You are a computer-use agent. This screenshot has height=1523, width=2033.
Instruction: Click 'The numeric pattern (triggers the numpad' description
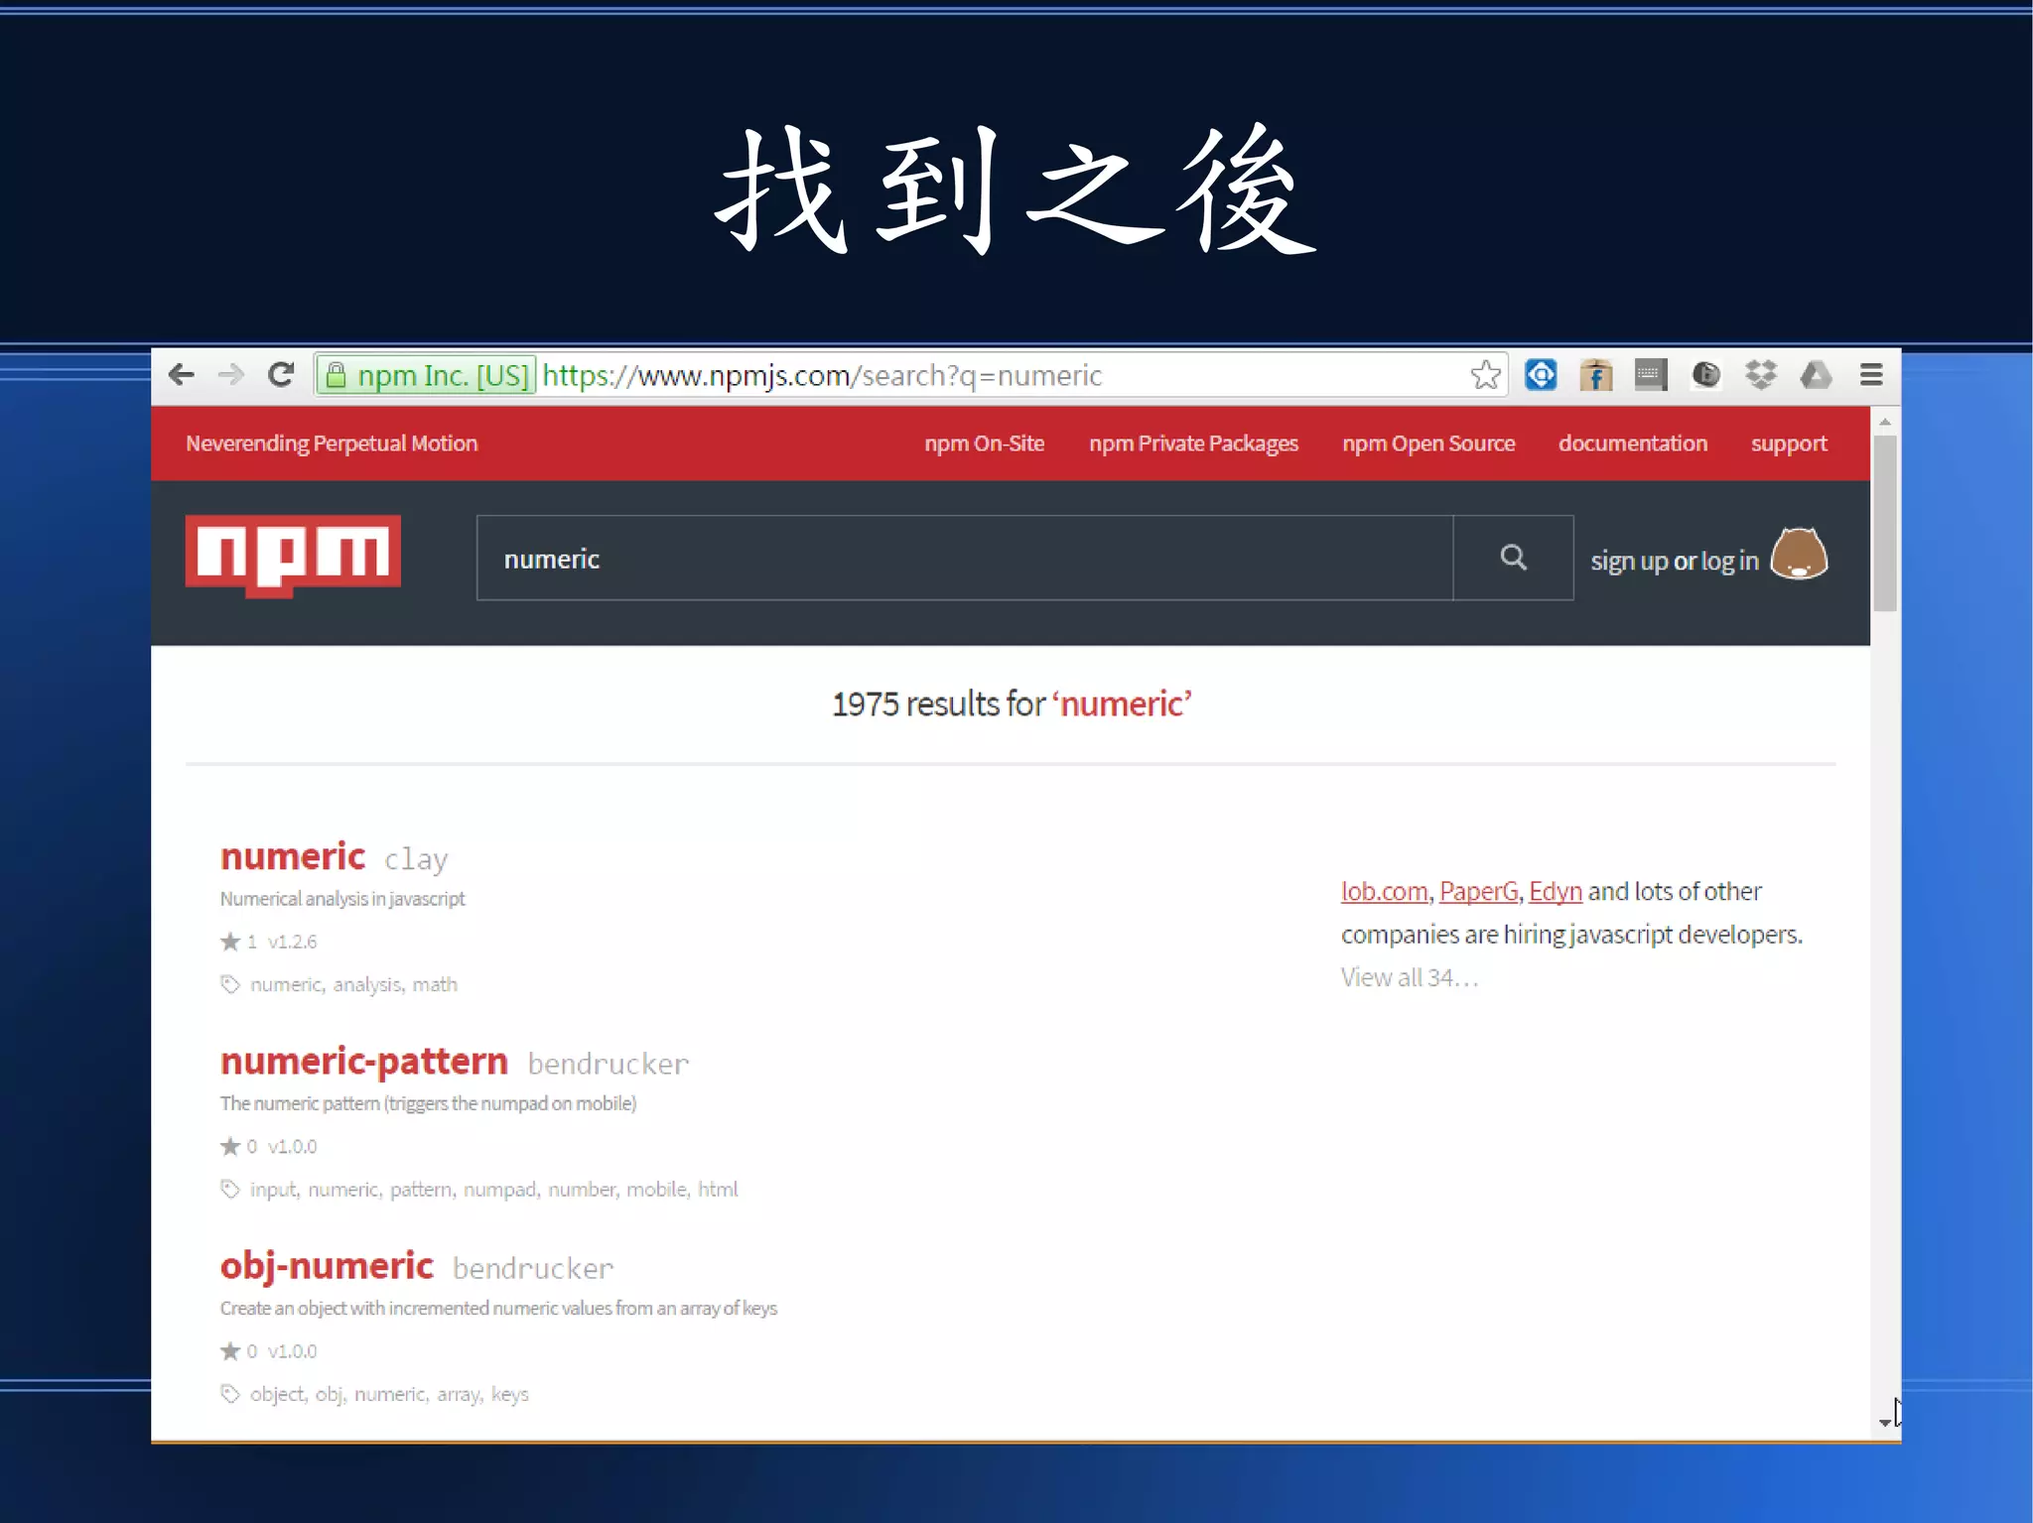click(428, 1103)
